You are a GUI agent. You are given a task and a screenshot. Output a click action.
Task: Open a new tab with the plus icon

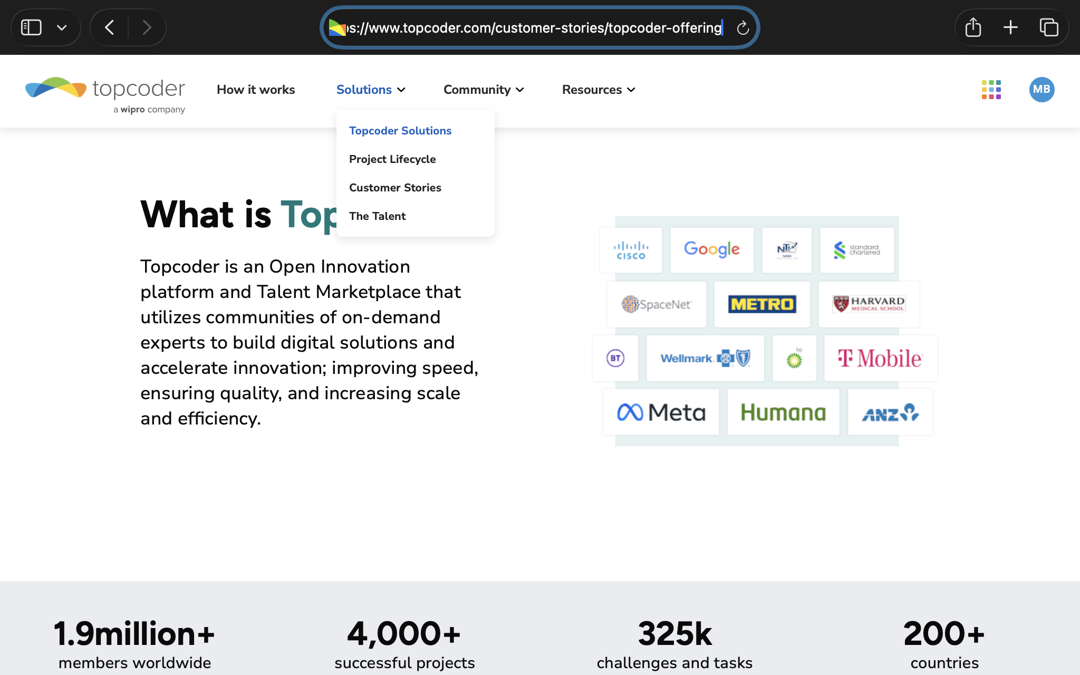1010,27
